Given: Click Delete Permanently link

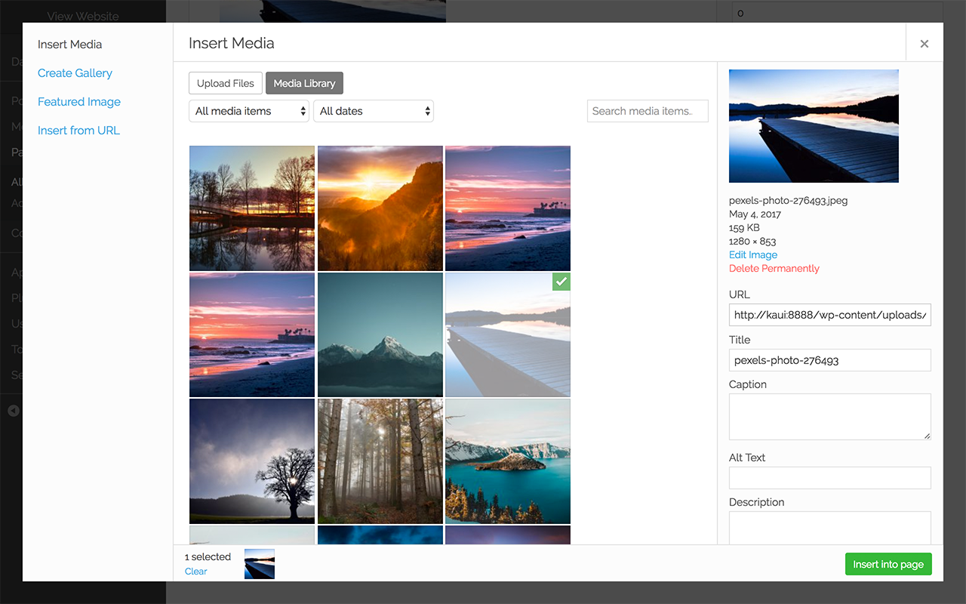Looking at the screenshot, I should coord(774,269).
